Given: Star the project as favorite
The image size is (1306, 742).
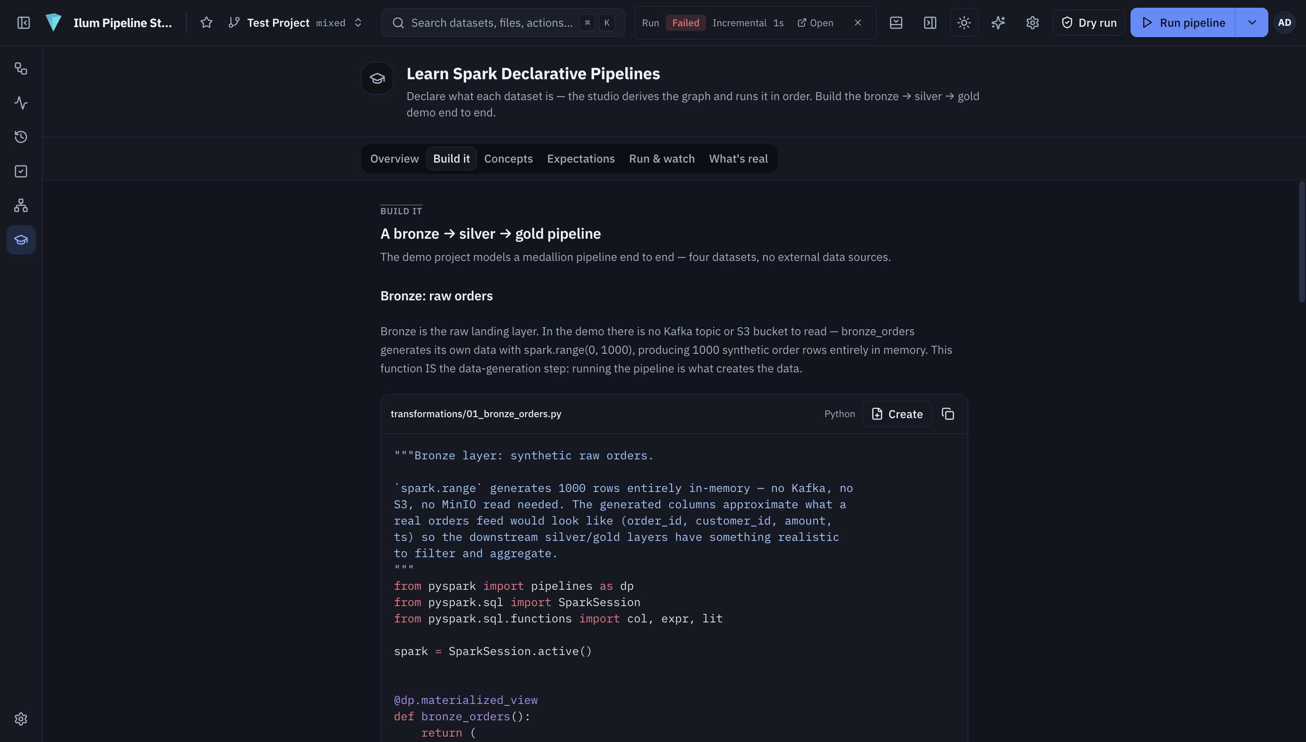Looking at the screenshot, I should point(206,23).
